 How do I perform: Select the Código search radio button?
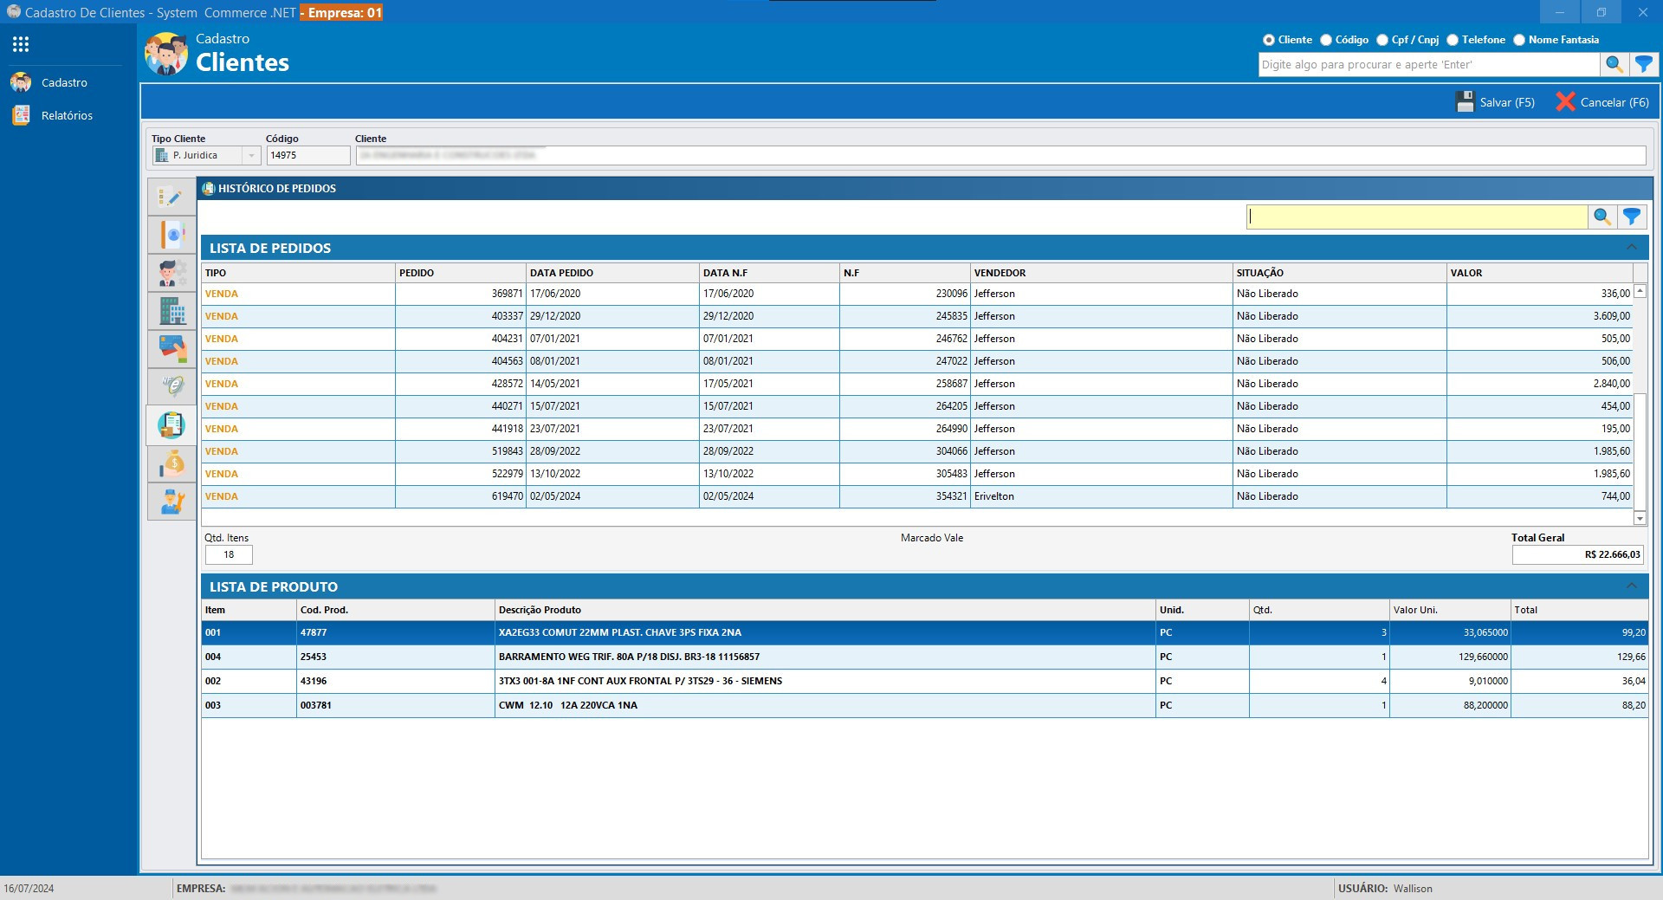(x=1326, y=40)
